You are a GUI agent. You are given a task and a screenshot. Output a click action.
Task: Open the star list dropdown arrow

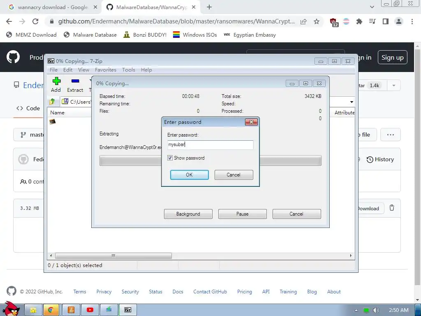click(394, 86)
